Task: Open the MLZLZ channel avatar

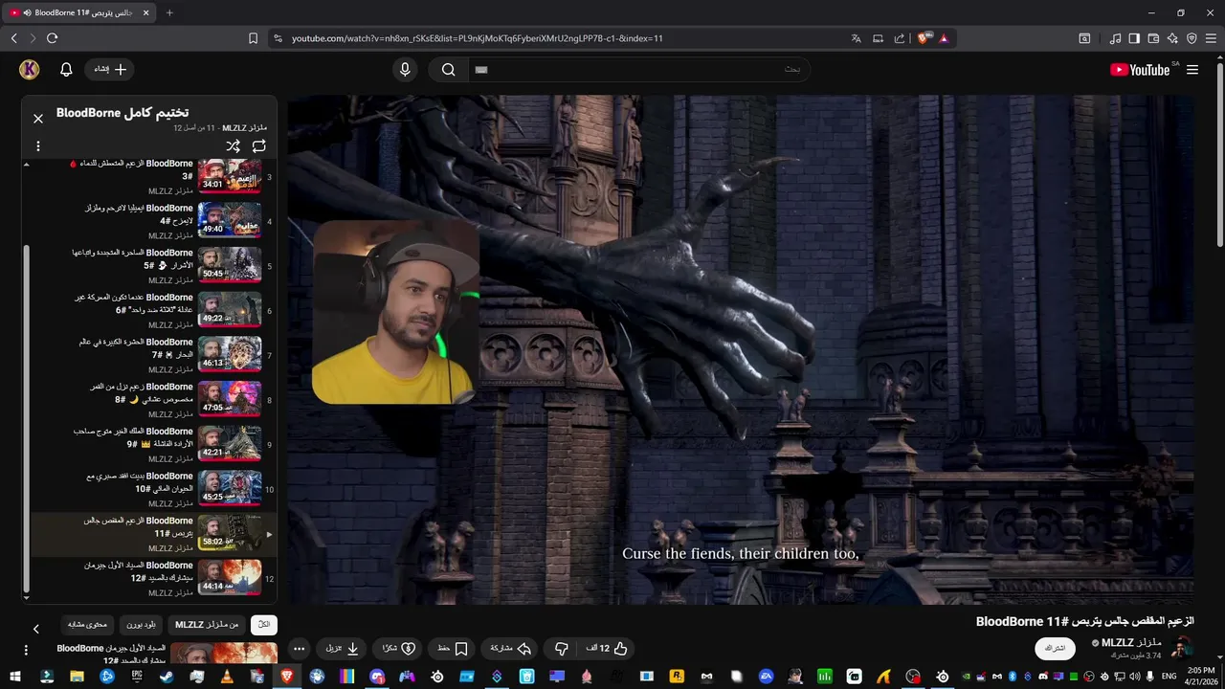Action: pyautogui.click(x=1182, y=649)
